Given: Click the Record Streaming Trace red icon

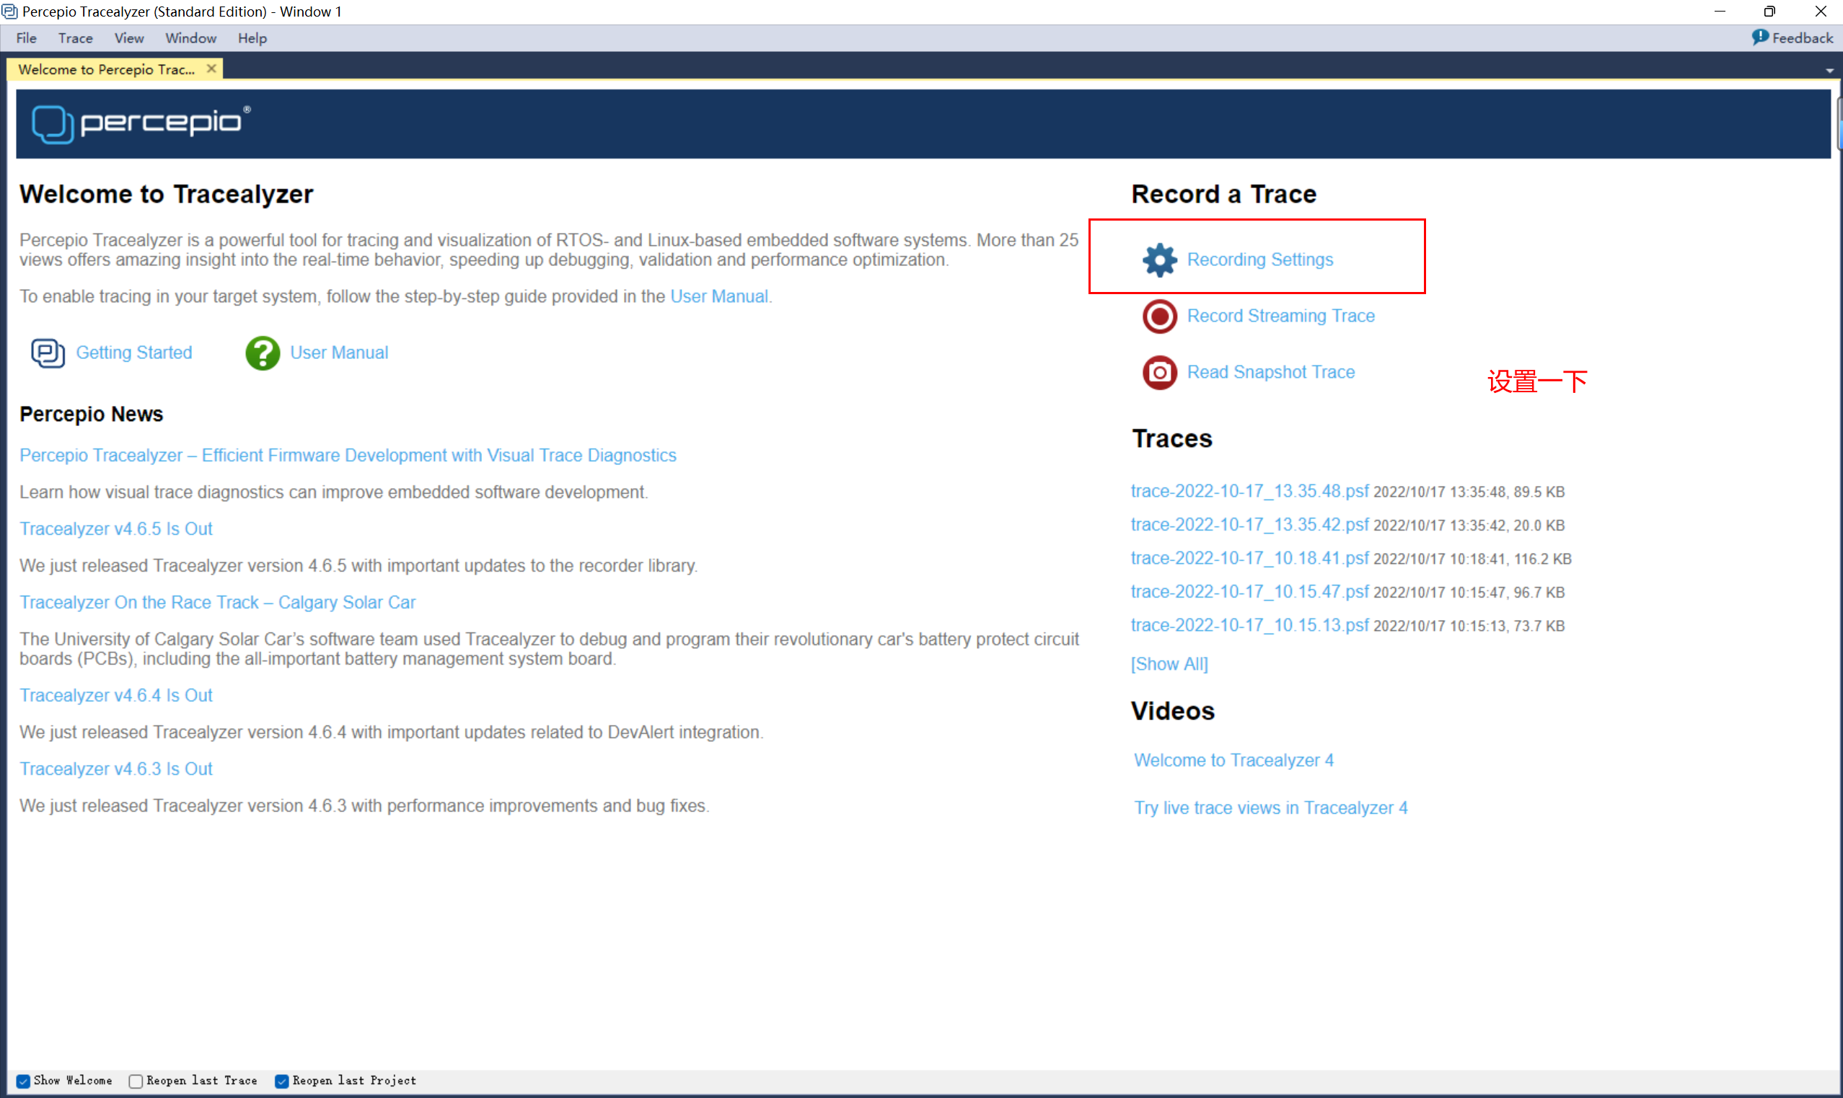Looking at the screenshot, I should coord(1159,316).
